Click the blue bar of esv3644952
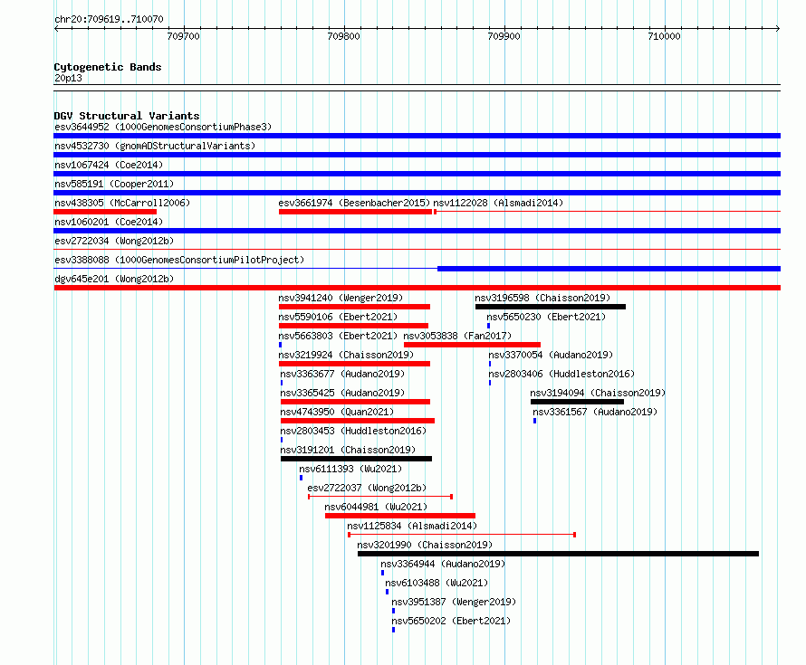Image resolution: width=806 pixels, height=665 pixels. pos(417,136)
